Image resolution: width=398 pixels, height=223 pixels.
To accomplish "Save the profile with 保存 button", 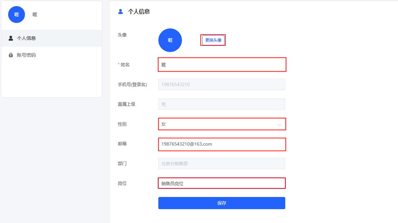I will click(x=221, y=203).
